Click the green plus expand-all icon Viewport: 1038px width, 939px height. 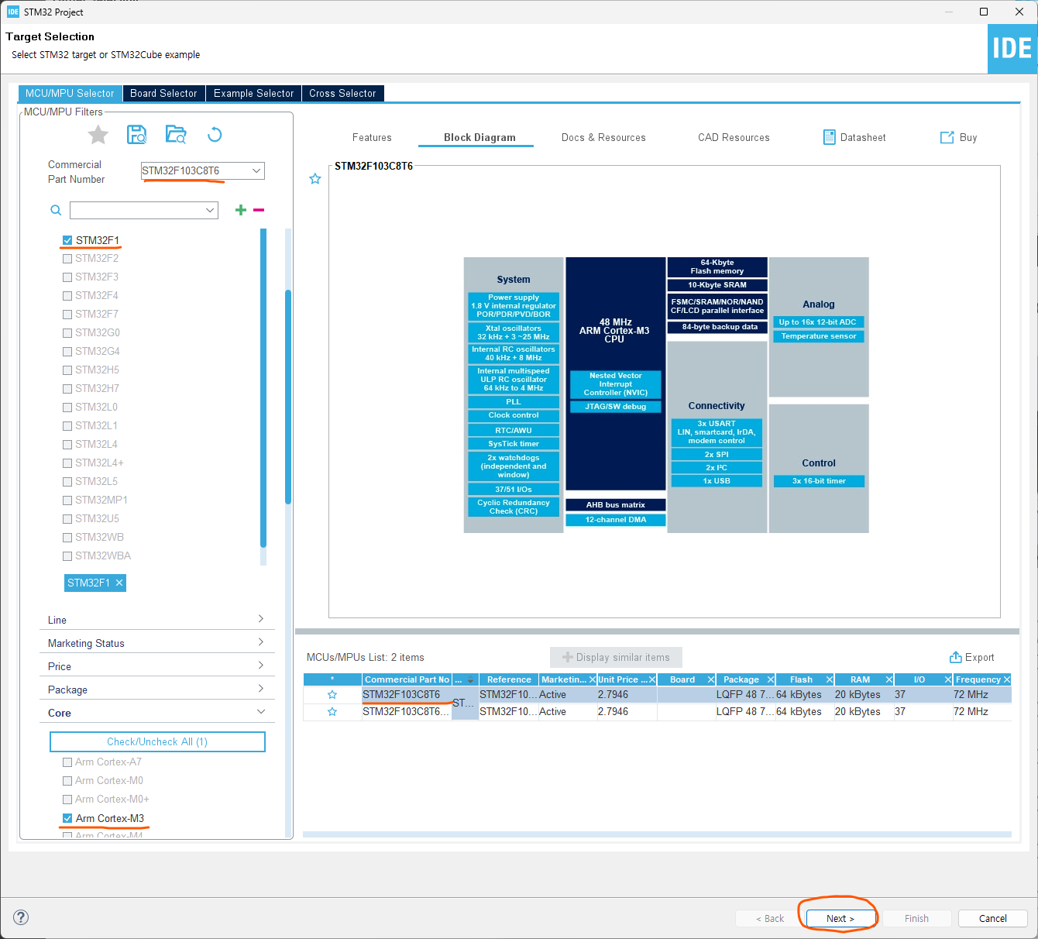coord(241,210)
